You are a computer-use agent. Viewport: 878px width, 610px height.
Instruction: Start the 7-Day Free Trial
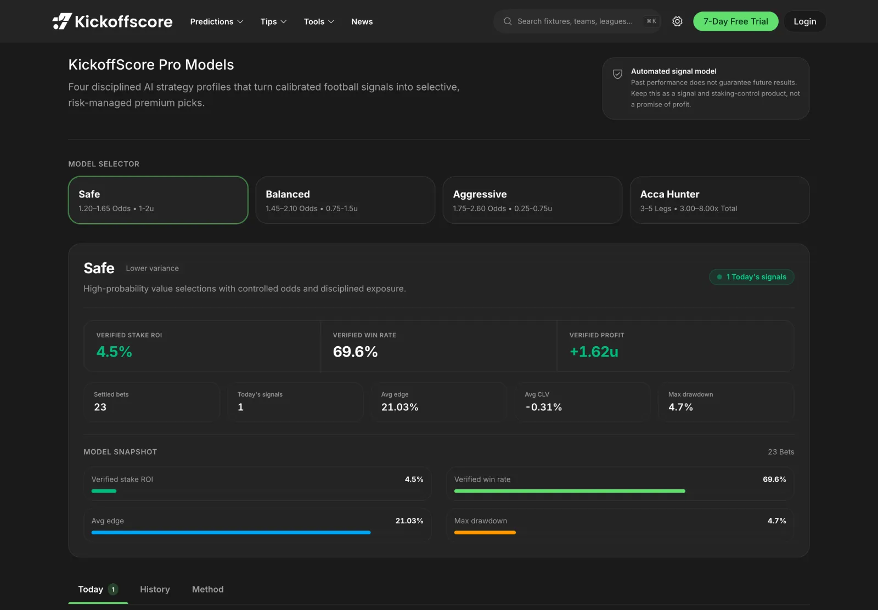click(735, 21)
